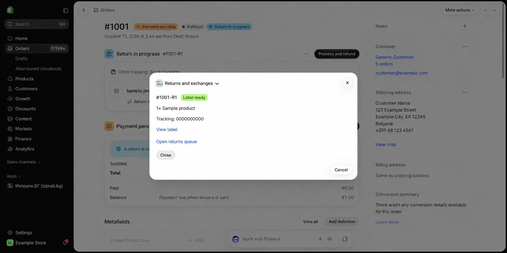507x253 pixels.
Task: Expand the Sales channels section
Action: tap(23, 162)
